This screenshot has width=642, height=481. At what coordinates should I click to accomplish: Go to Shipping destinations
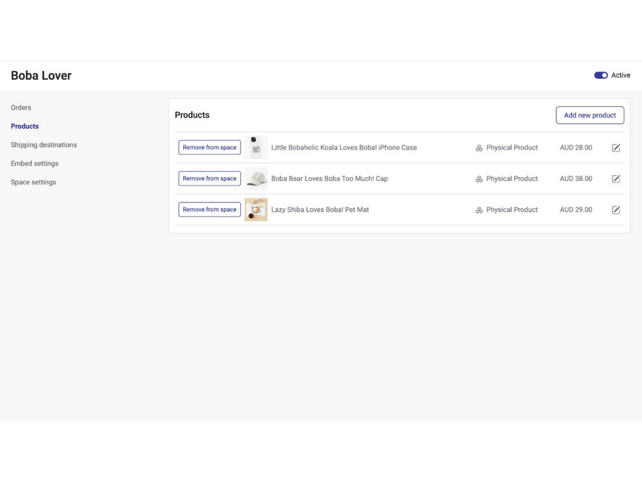tap(43, 145)
